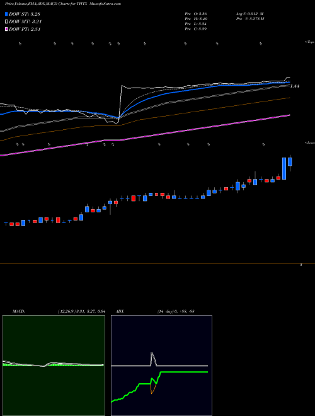Screen dimensions: 315x416
Task: Click the ADX panel heading label
Action: (120, 311)
